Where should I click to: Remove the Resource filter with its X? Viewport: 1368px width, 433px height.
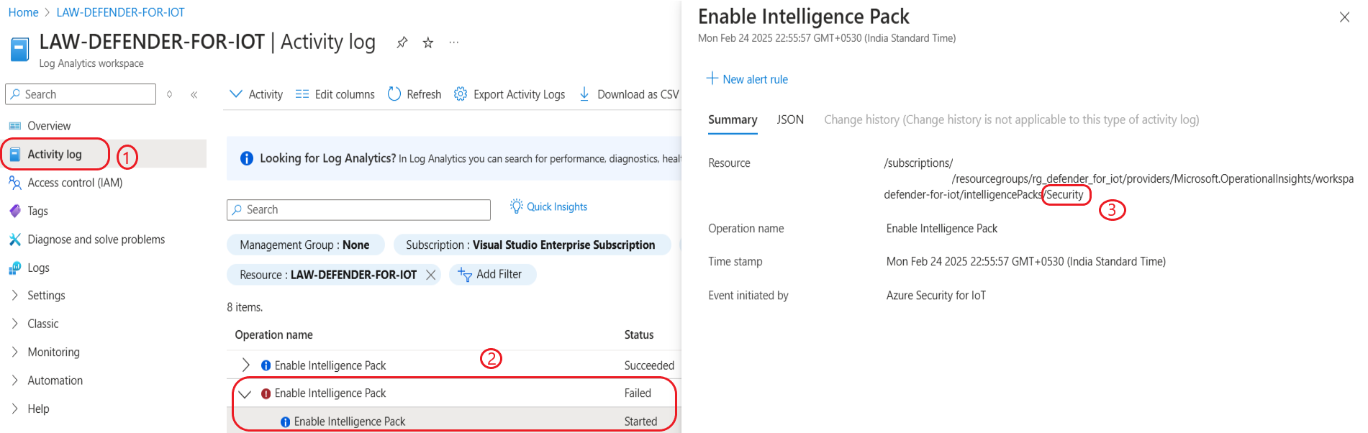click(x=431, y=275)
